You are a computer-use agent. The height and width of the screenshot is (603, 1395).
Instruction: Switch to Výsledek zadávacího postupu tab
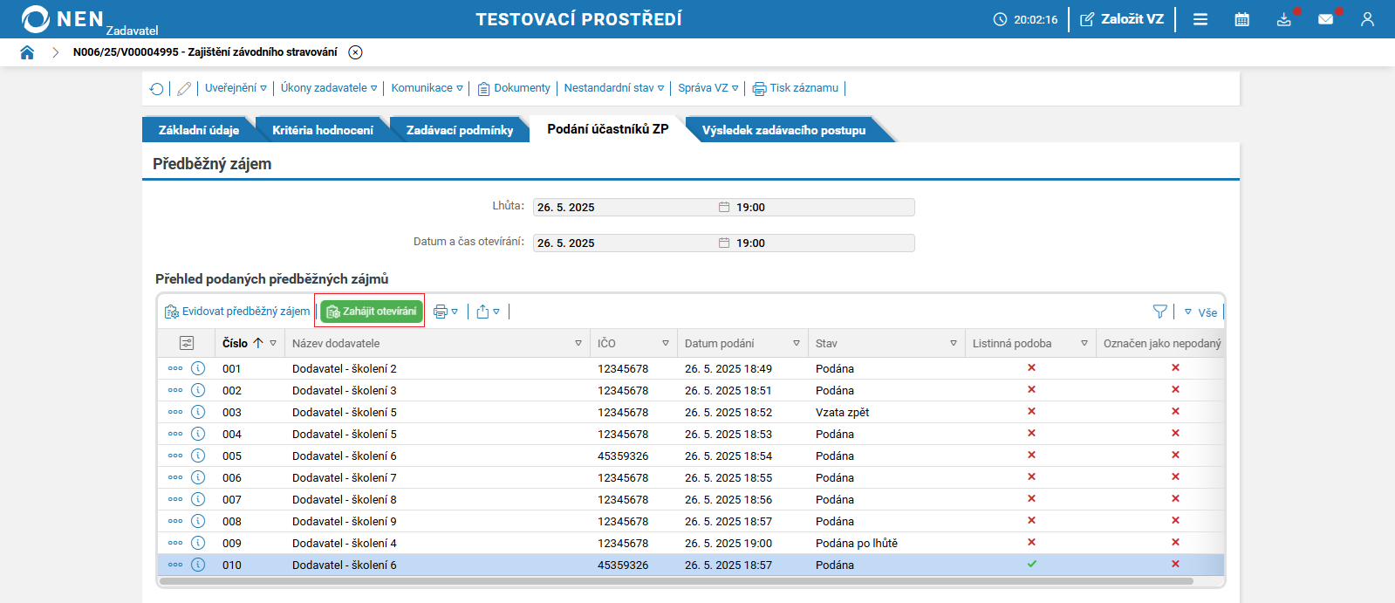[x=784, y=130]
